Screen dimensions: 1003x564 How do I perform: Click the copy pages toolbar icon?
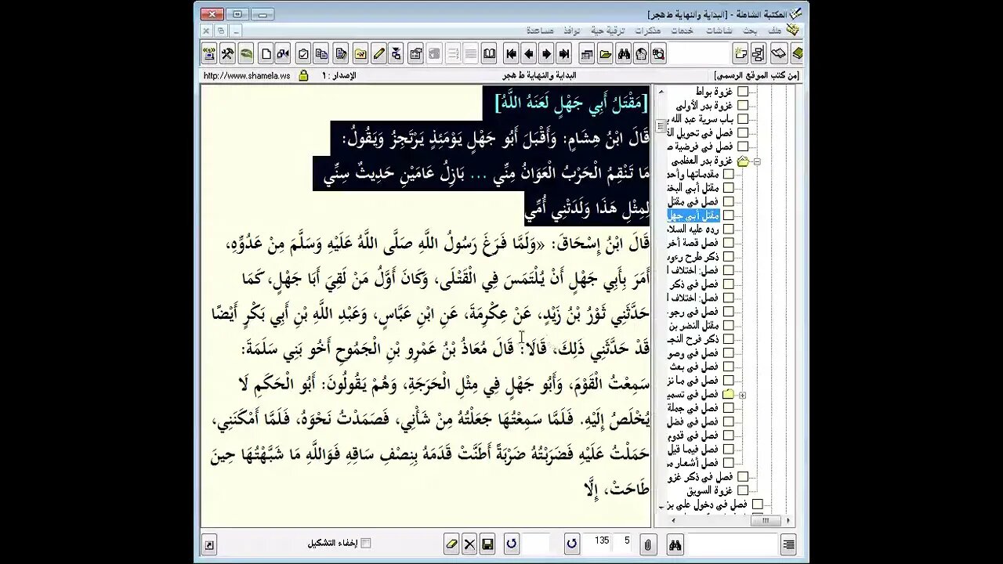click(x=322, y=54)
